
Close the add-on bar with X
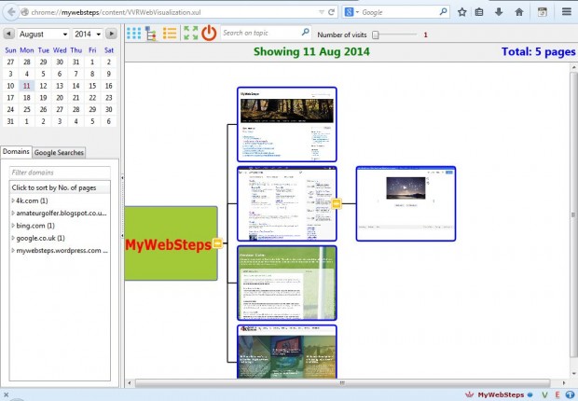point(6,394)
